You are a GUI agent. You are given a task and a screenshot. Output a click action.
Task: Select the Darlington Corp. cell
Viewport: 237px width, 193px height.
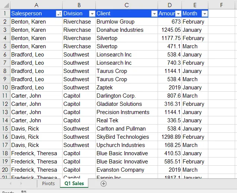pos(127,96)
